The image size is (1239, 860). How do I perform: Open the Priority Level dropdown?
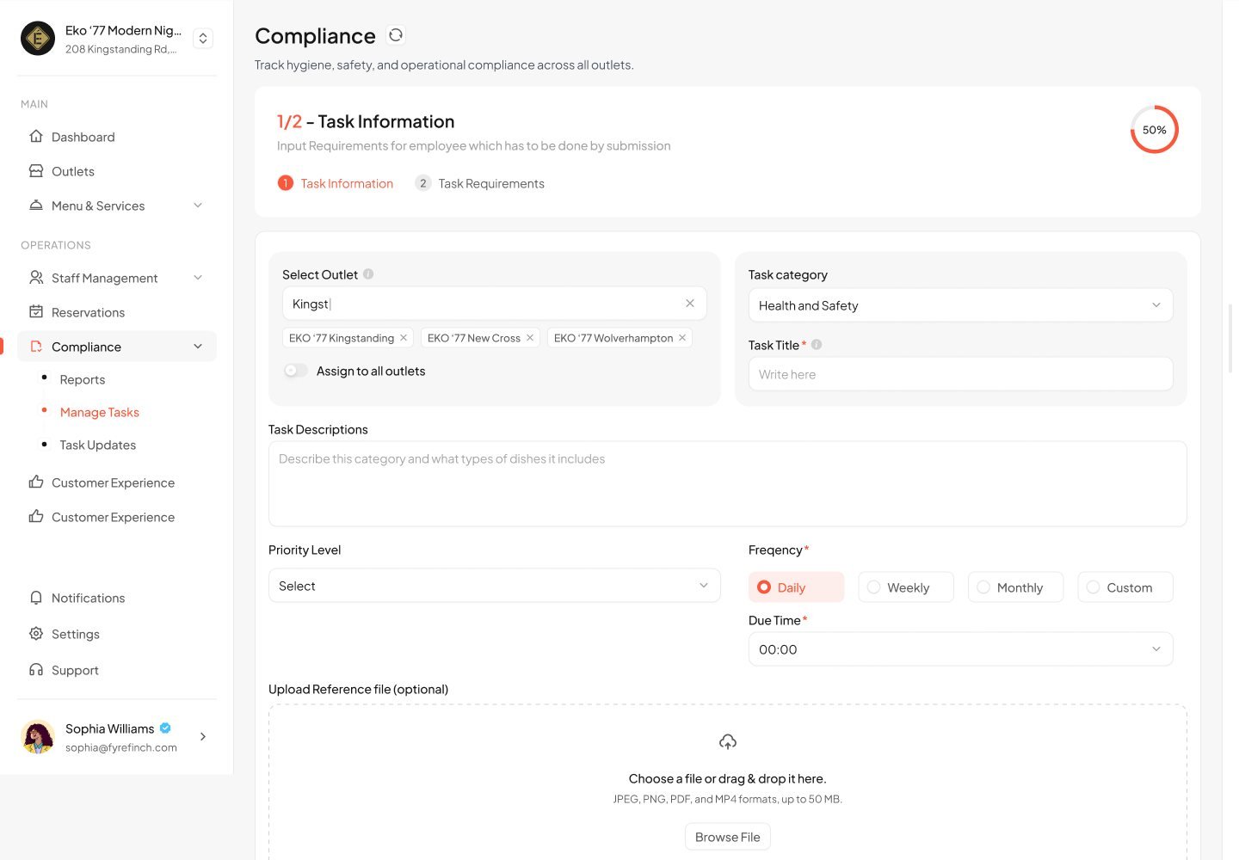(494, 586)
